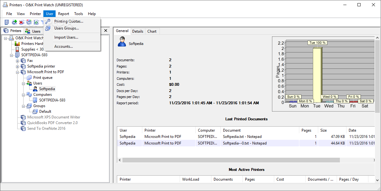
Task: Click the group icon beside Users Groups
Action: tap(48, 28)
